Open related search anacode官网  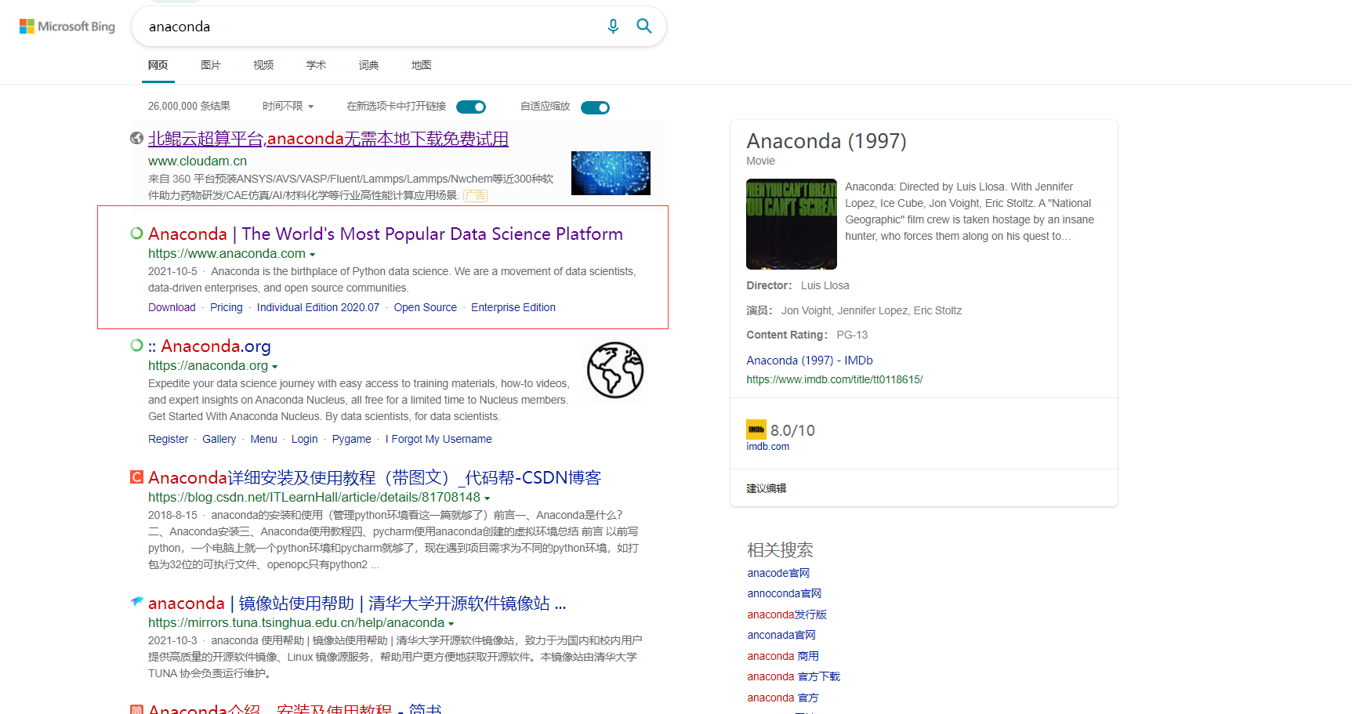778,573
